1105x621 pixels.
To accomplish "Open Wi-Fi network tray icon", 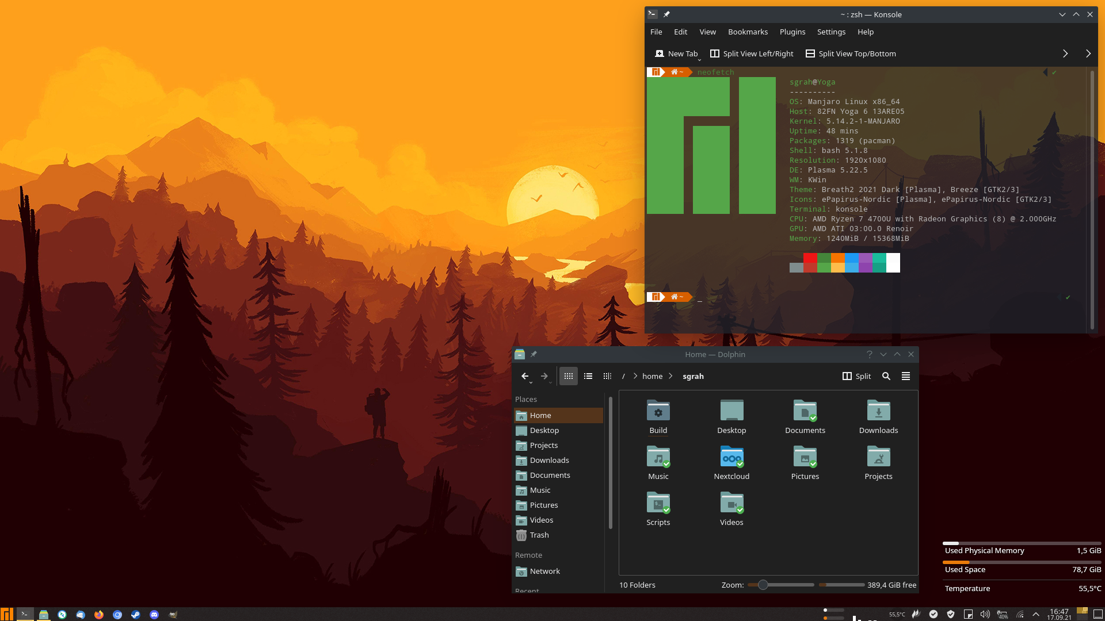I will (x=1020, y=614).
